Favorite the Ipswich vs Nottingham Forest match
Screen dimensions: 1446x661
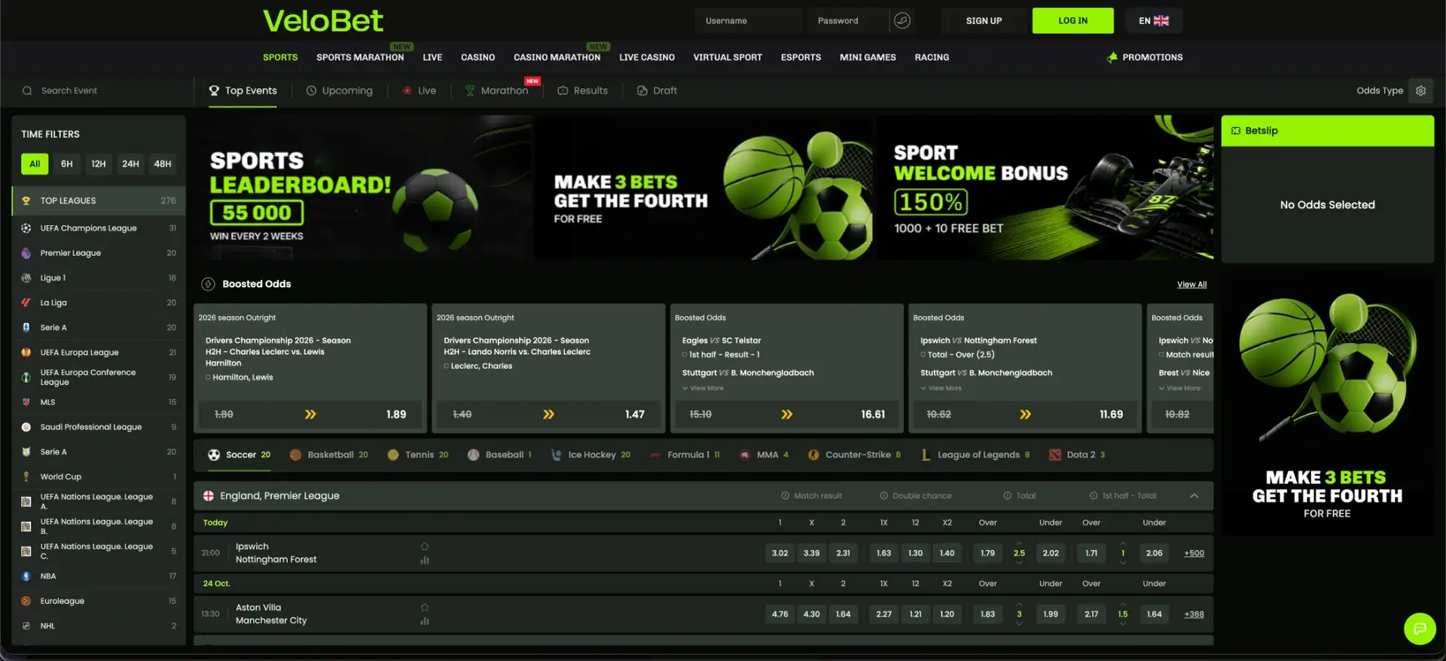[x=425, y=546]
